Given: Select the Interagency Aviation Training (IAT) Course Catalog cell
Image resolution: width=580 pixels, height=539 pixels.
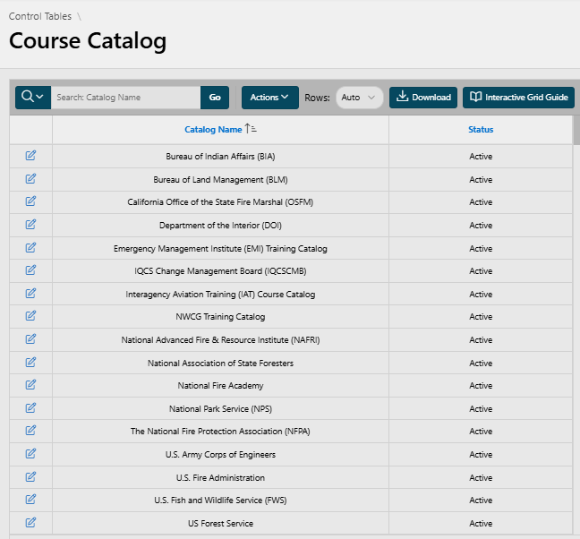Looking at the screenshot, I should click(220, 295).
